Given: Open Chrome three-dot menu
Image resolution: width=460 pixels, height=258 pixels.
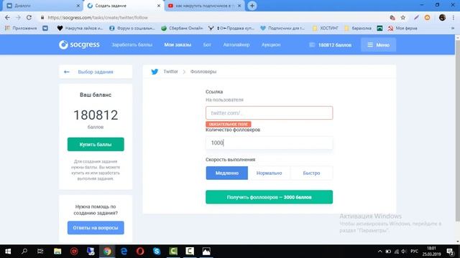Looking at the screenshot, I should (454, 17).
